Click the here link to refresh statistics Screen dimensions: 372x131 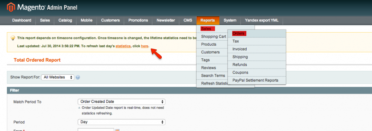[145, 46]
